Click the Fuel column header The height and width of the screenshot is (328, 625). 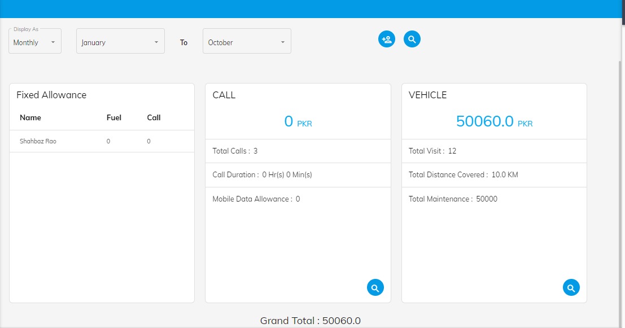tap(114, 117)
